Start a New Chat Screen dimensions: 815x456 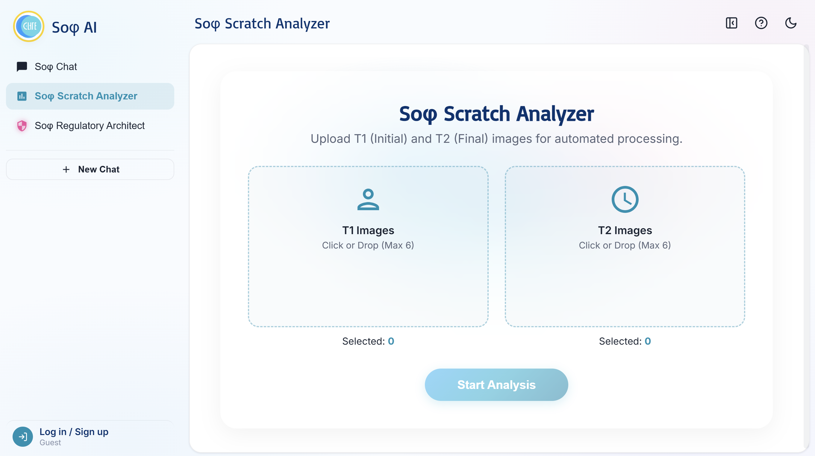[90, 170]
